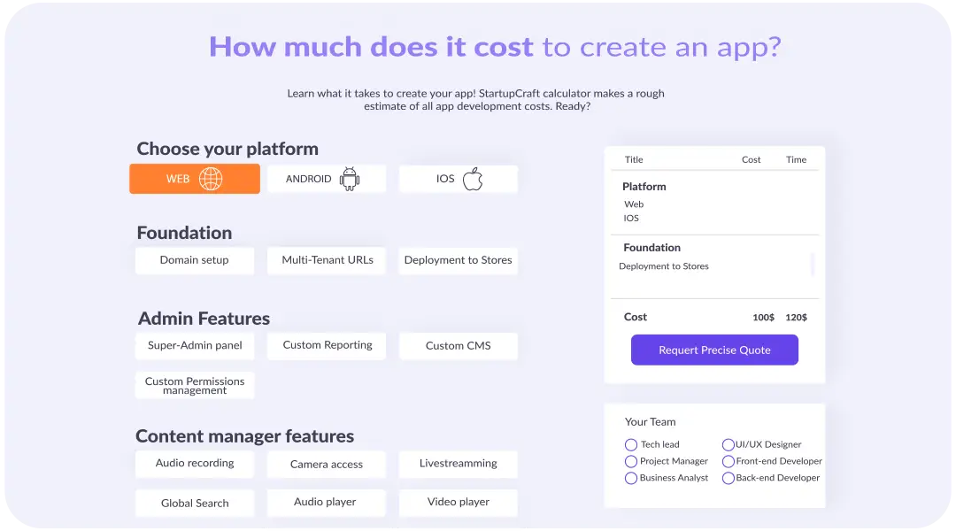Select Custom Permissions management
This screenshot has width=956, height=531.
[194, 386]
